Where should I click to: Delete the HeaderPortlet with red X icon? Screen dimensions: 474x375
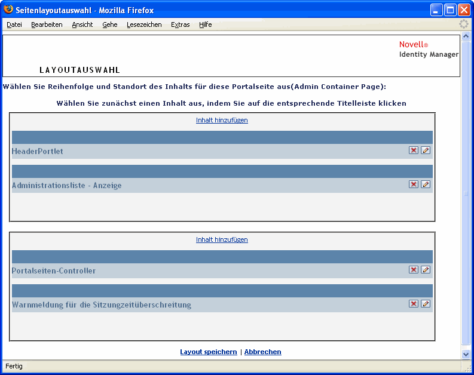(x=413, y=150)
